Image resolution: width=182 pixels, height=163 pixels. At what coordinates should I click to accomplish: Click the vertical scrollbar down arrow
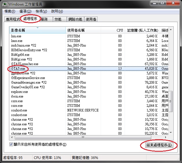point(171,133)
